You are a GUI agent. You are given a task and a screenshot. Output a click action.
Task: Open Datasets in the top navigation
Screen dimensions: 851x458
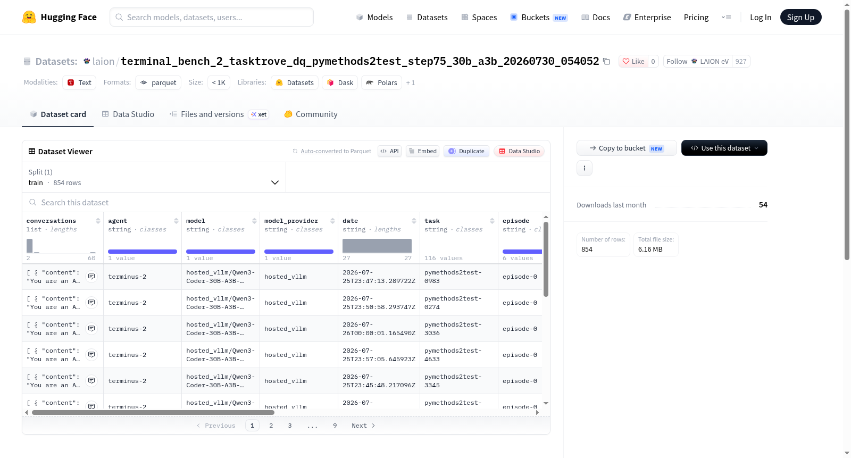click(427, 17)
